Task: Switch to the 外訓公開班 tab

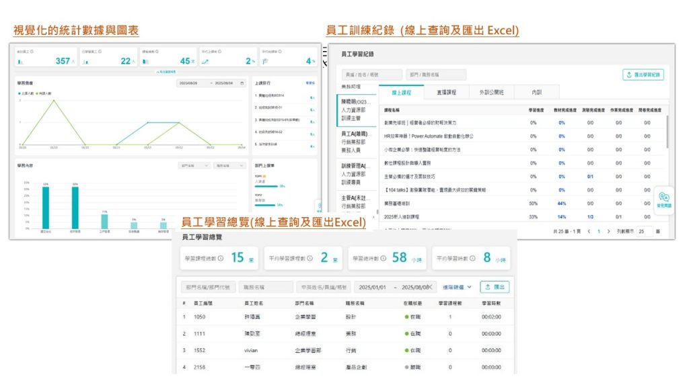Action: (493, 92)
